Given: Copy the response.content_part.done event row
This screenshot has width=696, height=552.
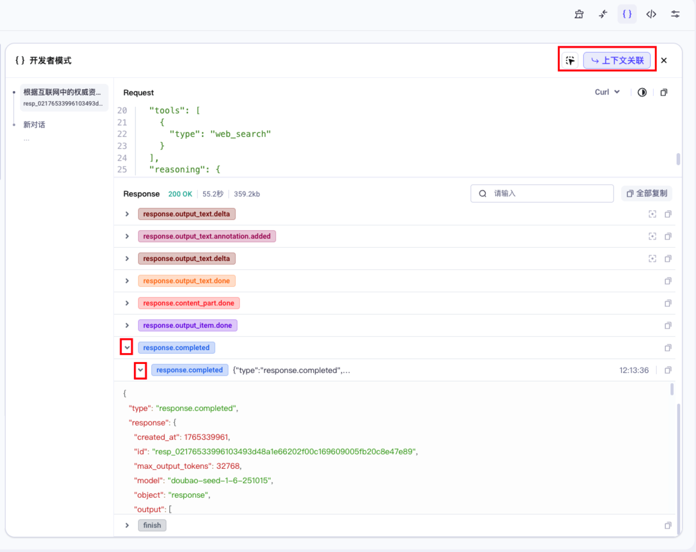Looking at the screenshot, I should tap(668, 303).
